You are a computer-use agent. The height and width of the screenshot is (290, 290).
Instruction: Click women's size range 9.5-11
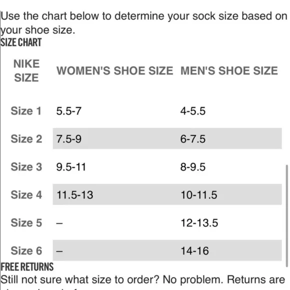coord(71,167)
